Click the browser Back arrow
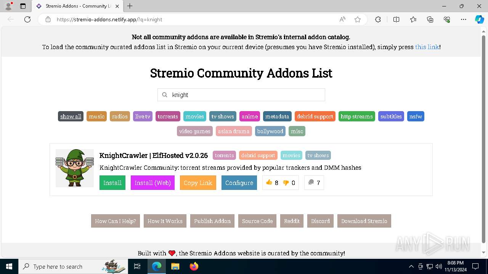The height and width of the screenshot is (274, 488). click(11, 19)
